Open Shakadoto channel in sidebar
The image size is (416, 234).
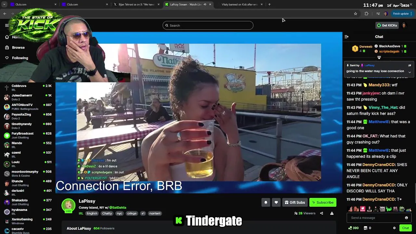point(28,202)
